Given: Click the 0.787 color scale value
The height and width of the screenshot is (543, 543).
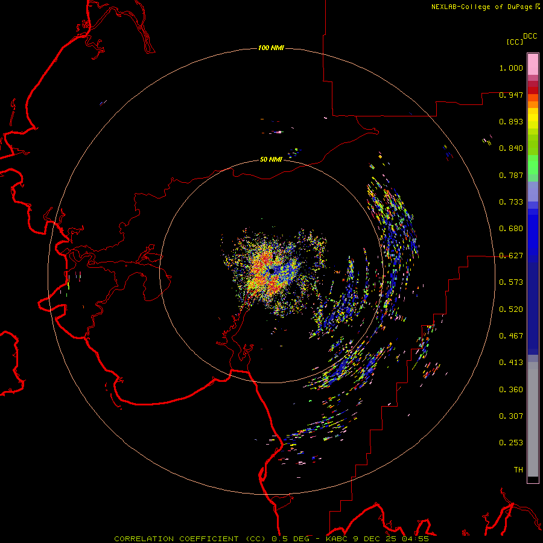Looking at the screenshot, I should [511, 175].
